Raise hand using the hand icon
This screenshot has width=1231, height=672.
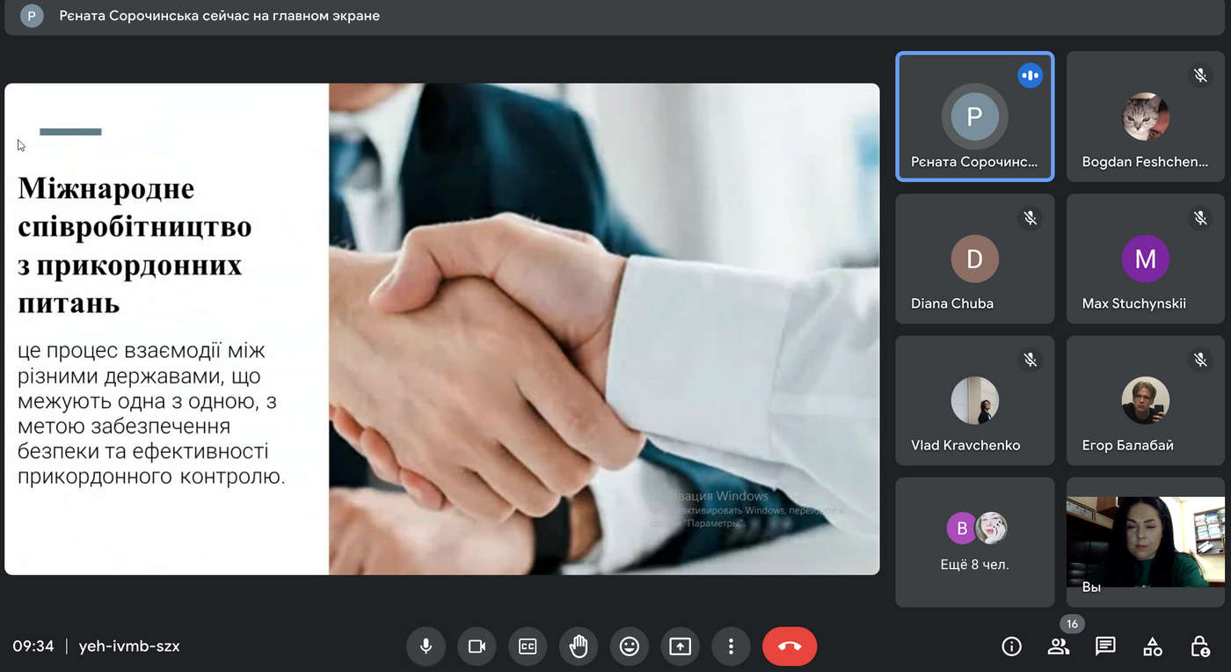[x=578, y=646]
